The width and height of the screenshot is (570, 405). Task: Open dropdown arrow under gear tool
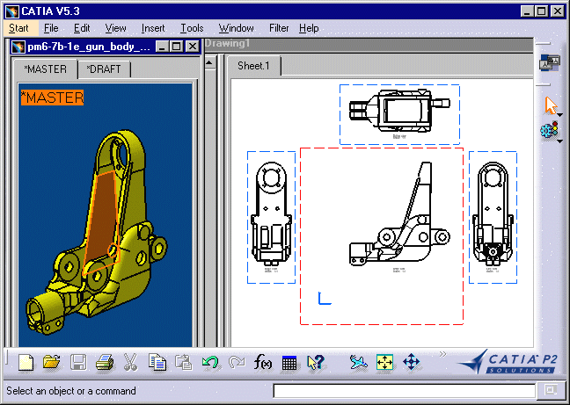(x=559, y=141)
